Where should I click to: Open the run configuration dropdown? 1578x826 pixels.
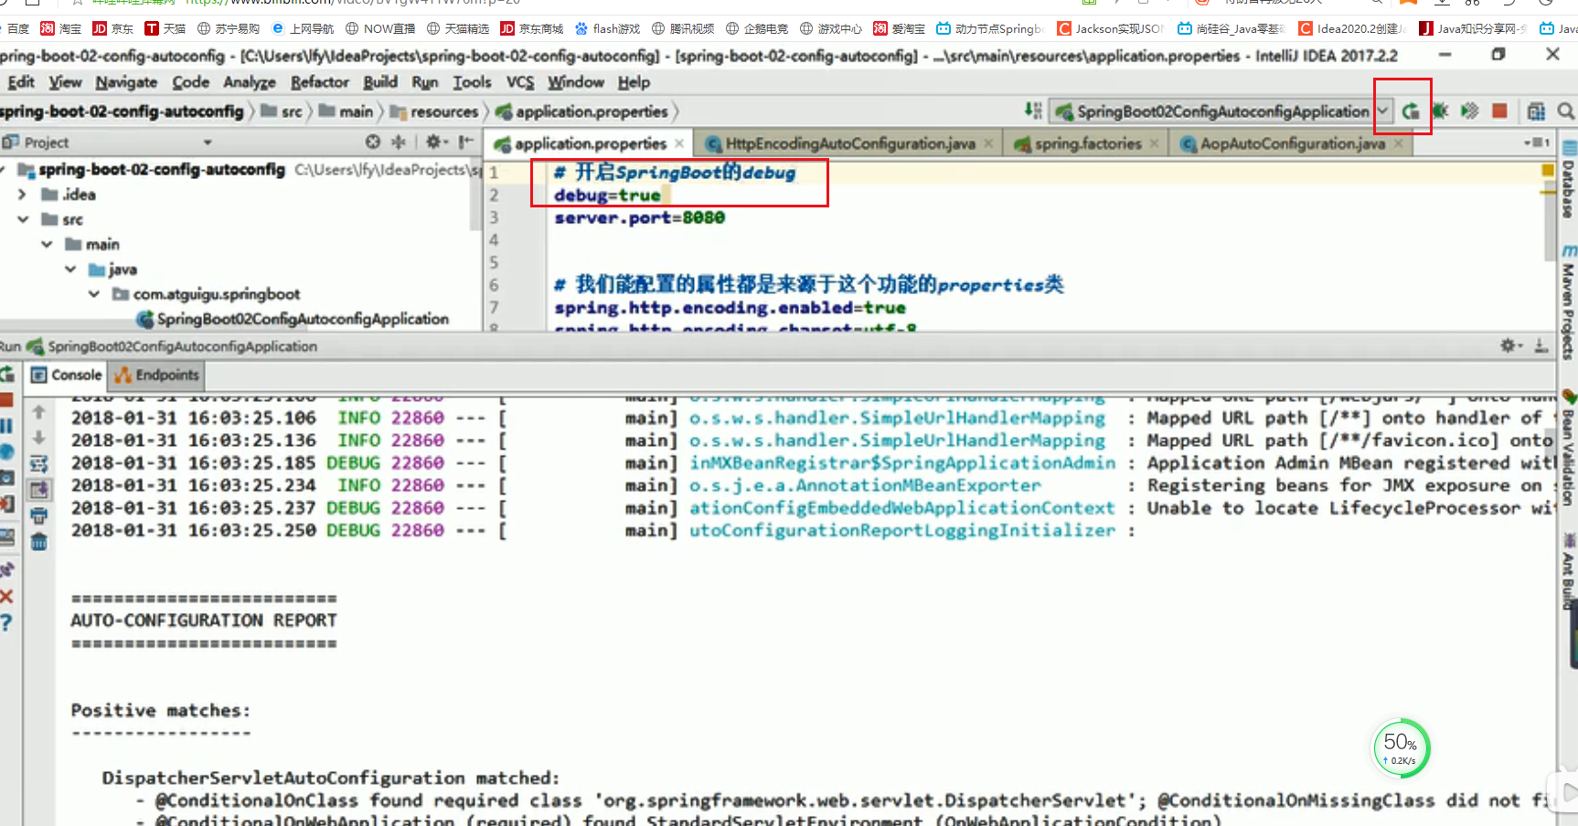(1382, 111)
